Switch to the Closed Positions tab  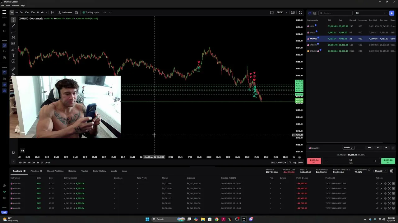[x=55, y=171]
